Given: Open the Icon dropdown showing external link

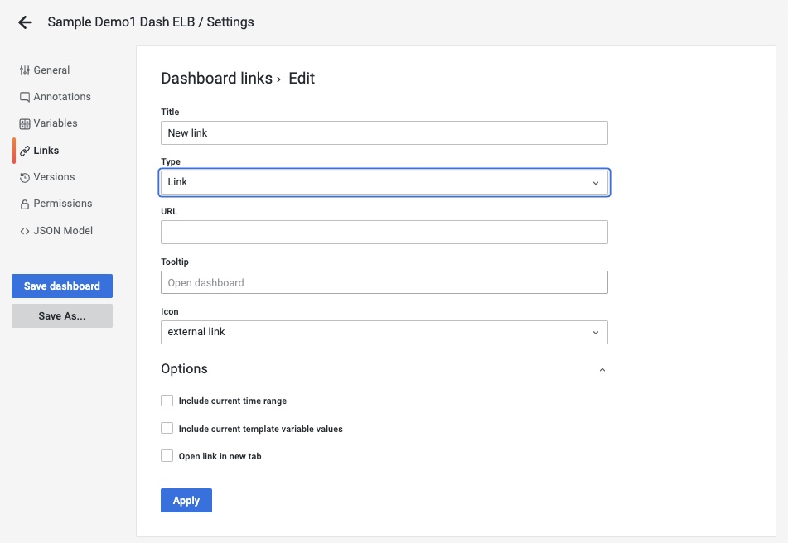Looking at the screenshot, I should pyautogui.click(x=384, y=332).
